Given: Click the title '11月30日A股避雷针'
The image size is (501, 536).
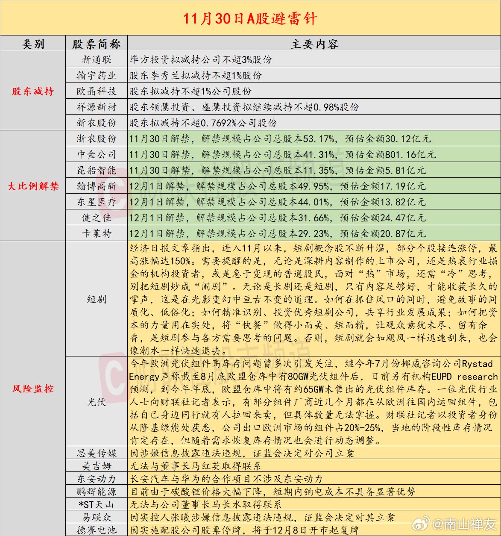Looking at the screenshot, I should coord(250,18).
